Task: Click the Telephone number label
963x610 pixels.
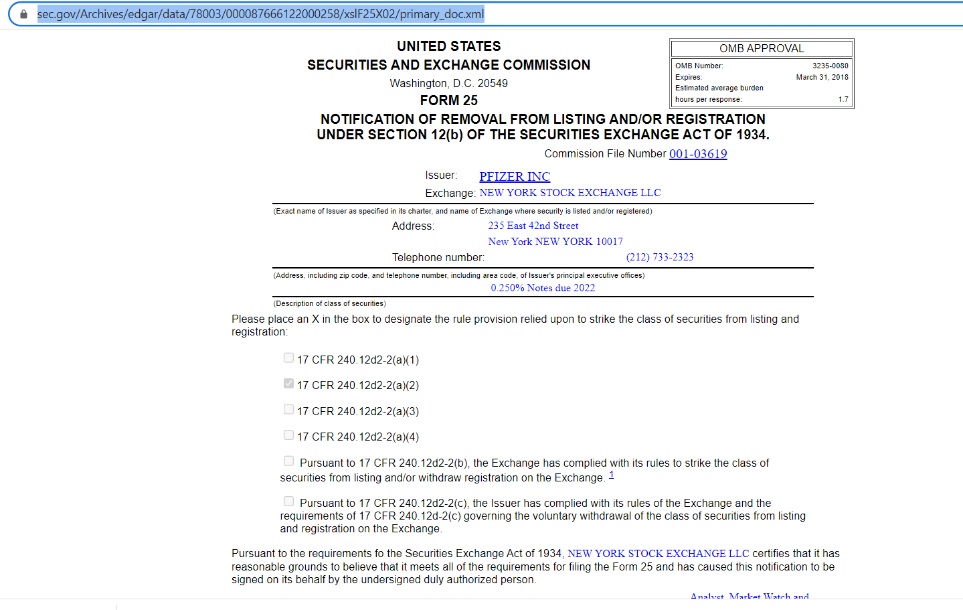Action: coord(438,258)
